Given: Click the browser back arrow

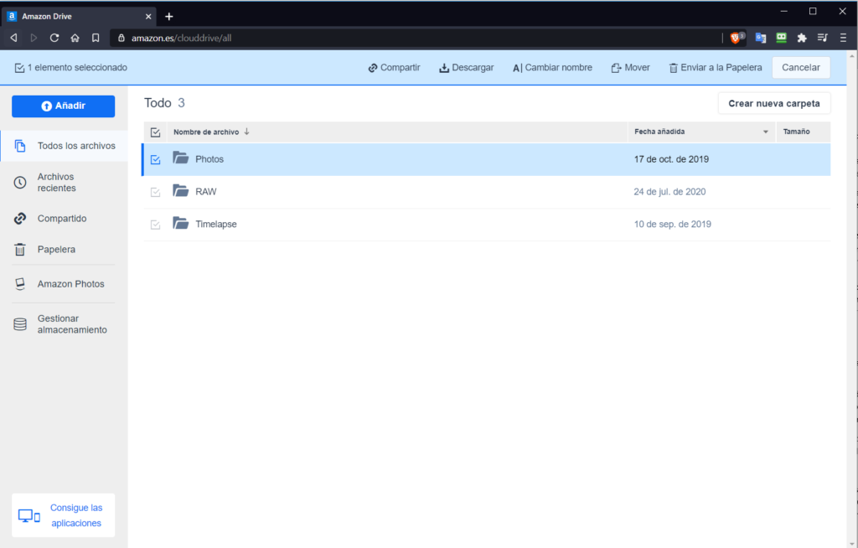Looking at the screenshot, I should [13, 38].
